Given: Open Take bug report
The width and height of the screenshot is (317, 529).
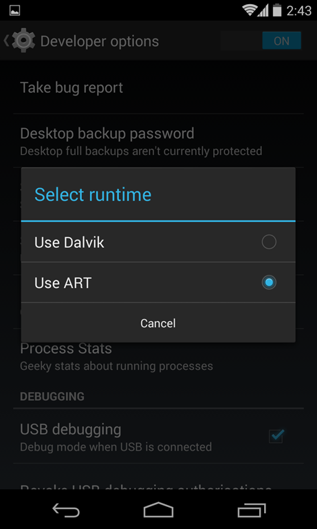Looking at the screenshot, I should coord(158,87).
